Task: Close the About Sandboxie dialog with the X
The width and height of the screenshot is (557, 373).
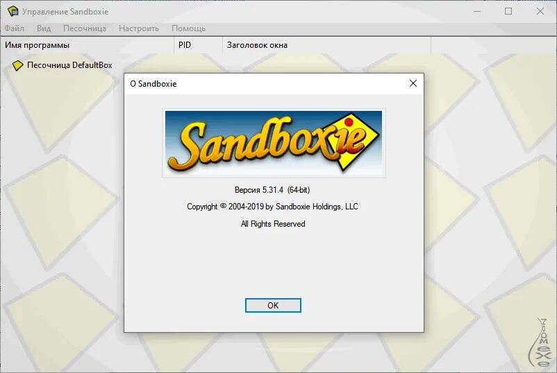Action: [413, 83]
